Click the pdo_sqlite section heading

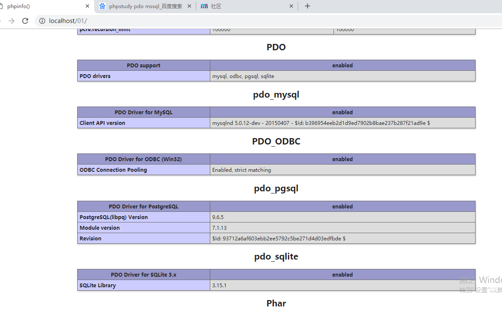(276, 257)
